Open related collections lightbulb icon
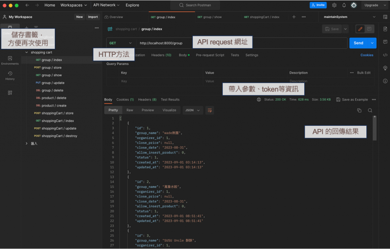This screenshot has height=249, width=390. [385, 68]
